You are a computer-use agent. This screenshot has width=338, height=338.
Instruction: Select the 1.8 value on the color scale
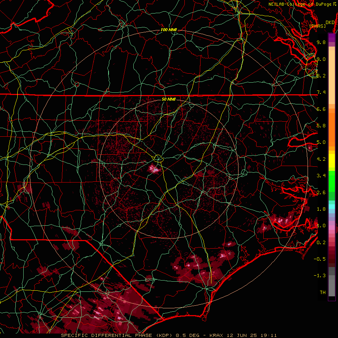[x=321, y=209]
